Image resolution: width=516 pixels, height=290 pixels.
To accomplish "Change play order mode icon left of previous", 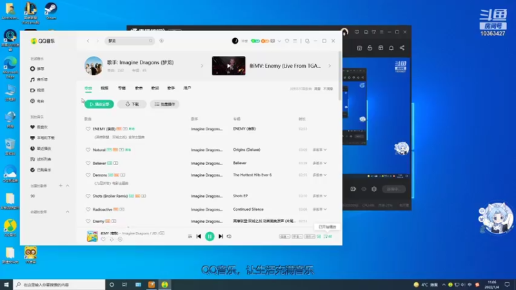I will pyautogui.click(x=190, y=237).
